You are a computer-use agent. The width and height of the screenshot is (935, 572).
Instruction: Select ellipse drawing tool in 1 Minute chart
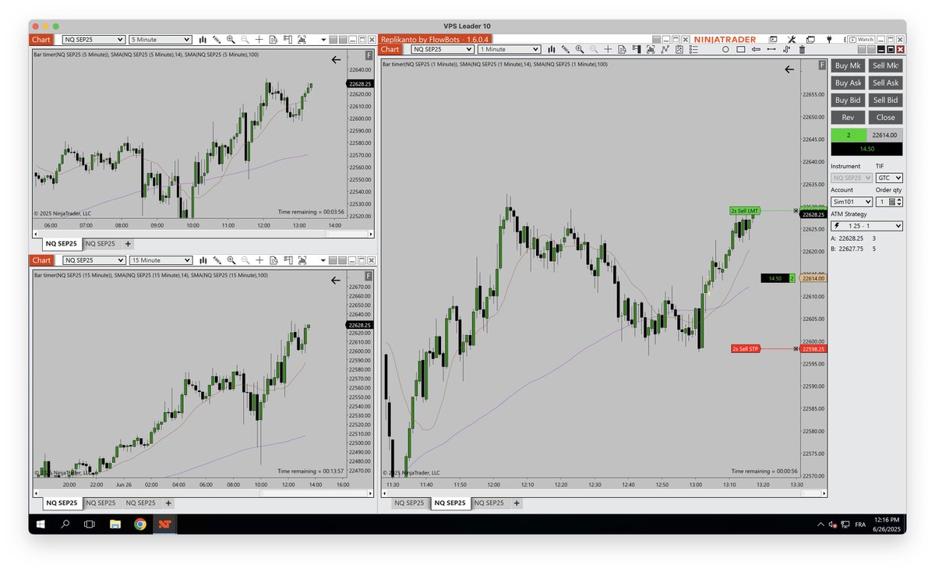pos(725,49)
